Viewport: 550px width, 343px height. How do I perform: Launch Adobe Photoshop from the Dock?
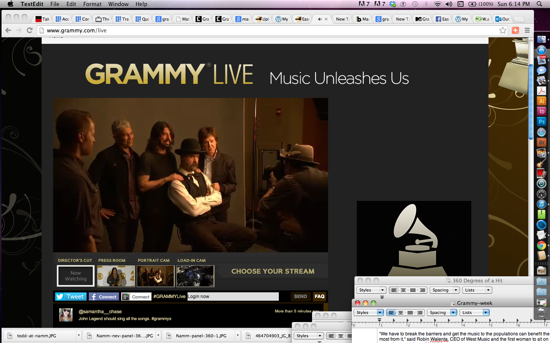pos(542,122)
